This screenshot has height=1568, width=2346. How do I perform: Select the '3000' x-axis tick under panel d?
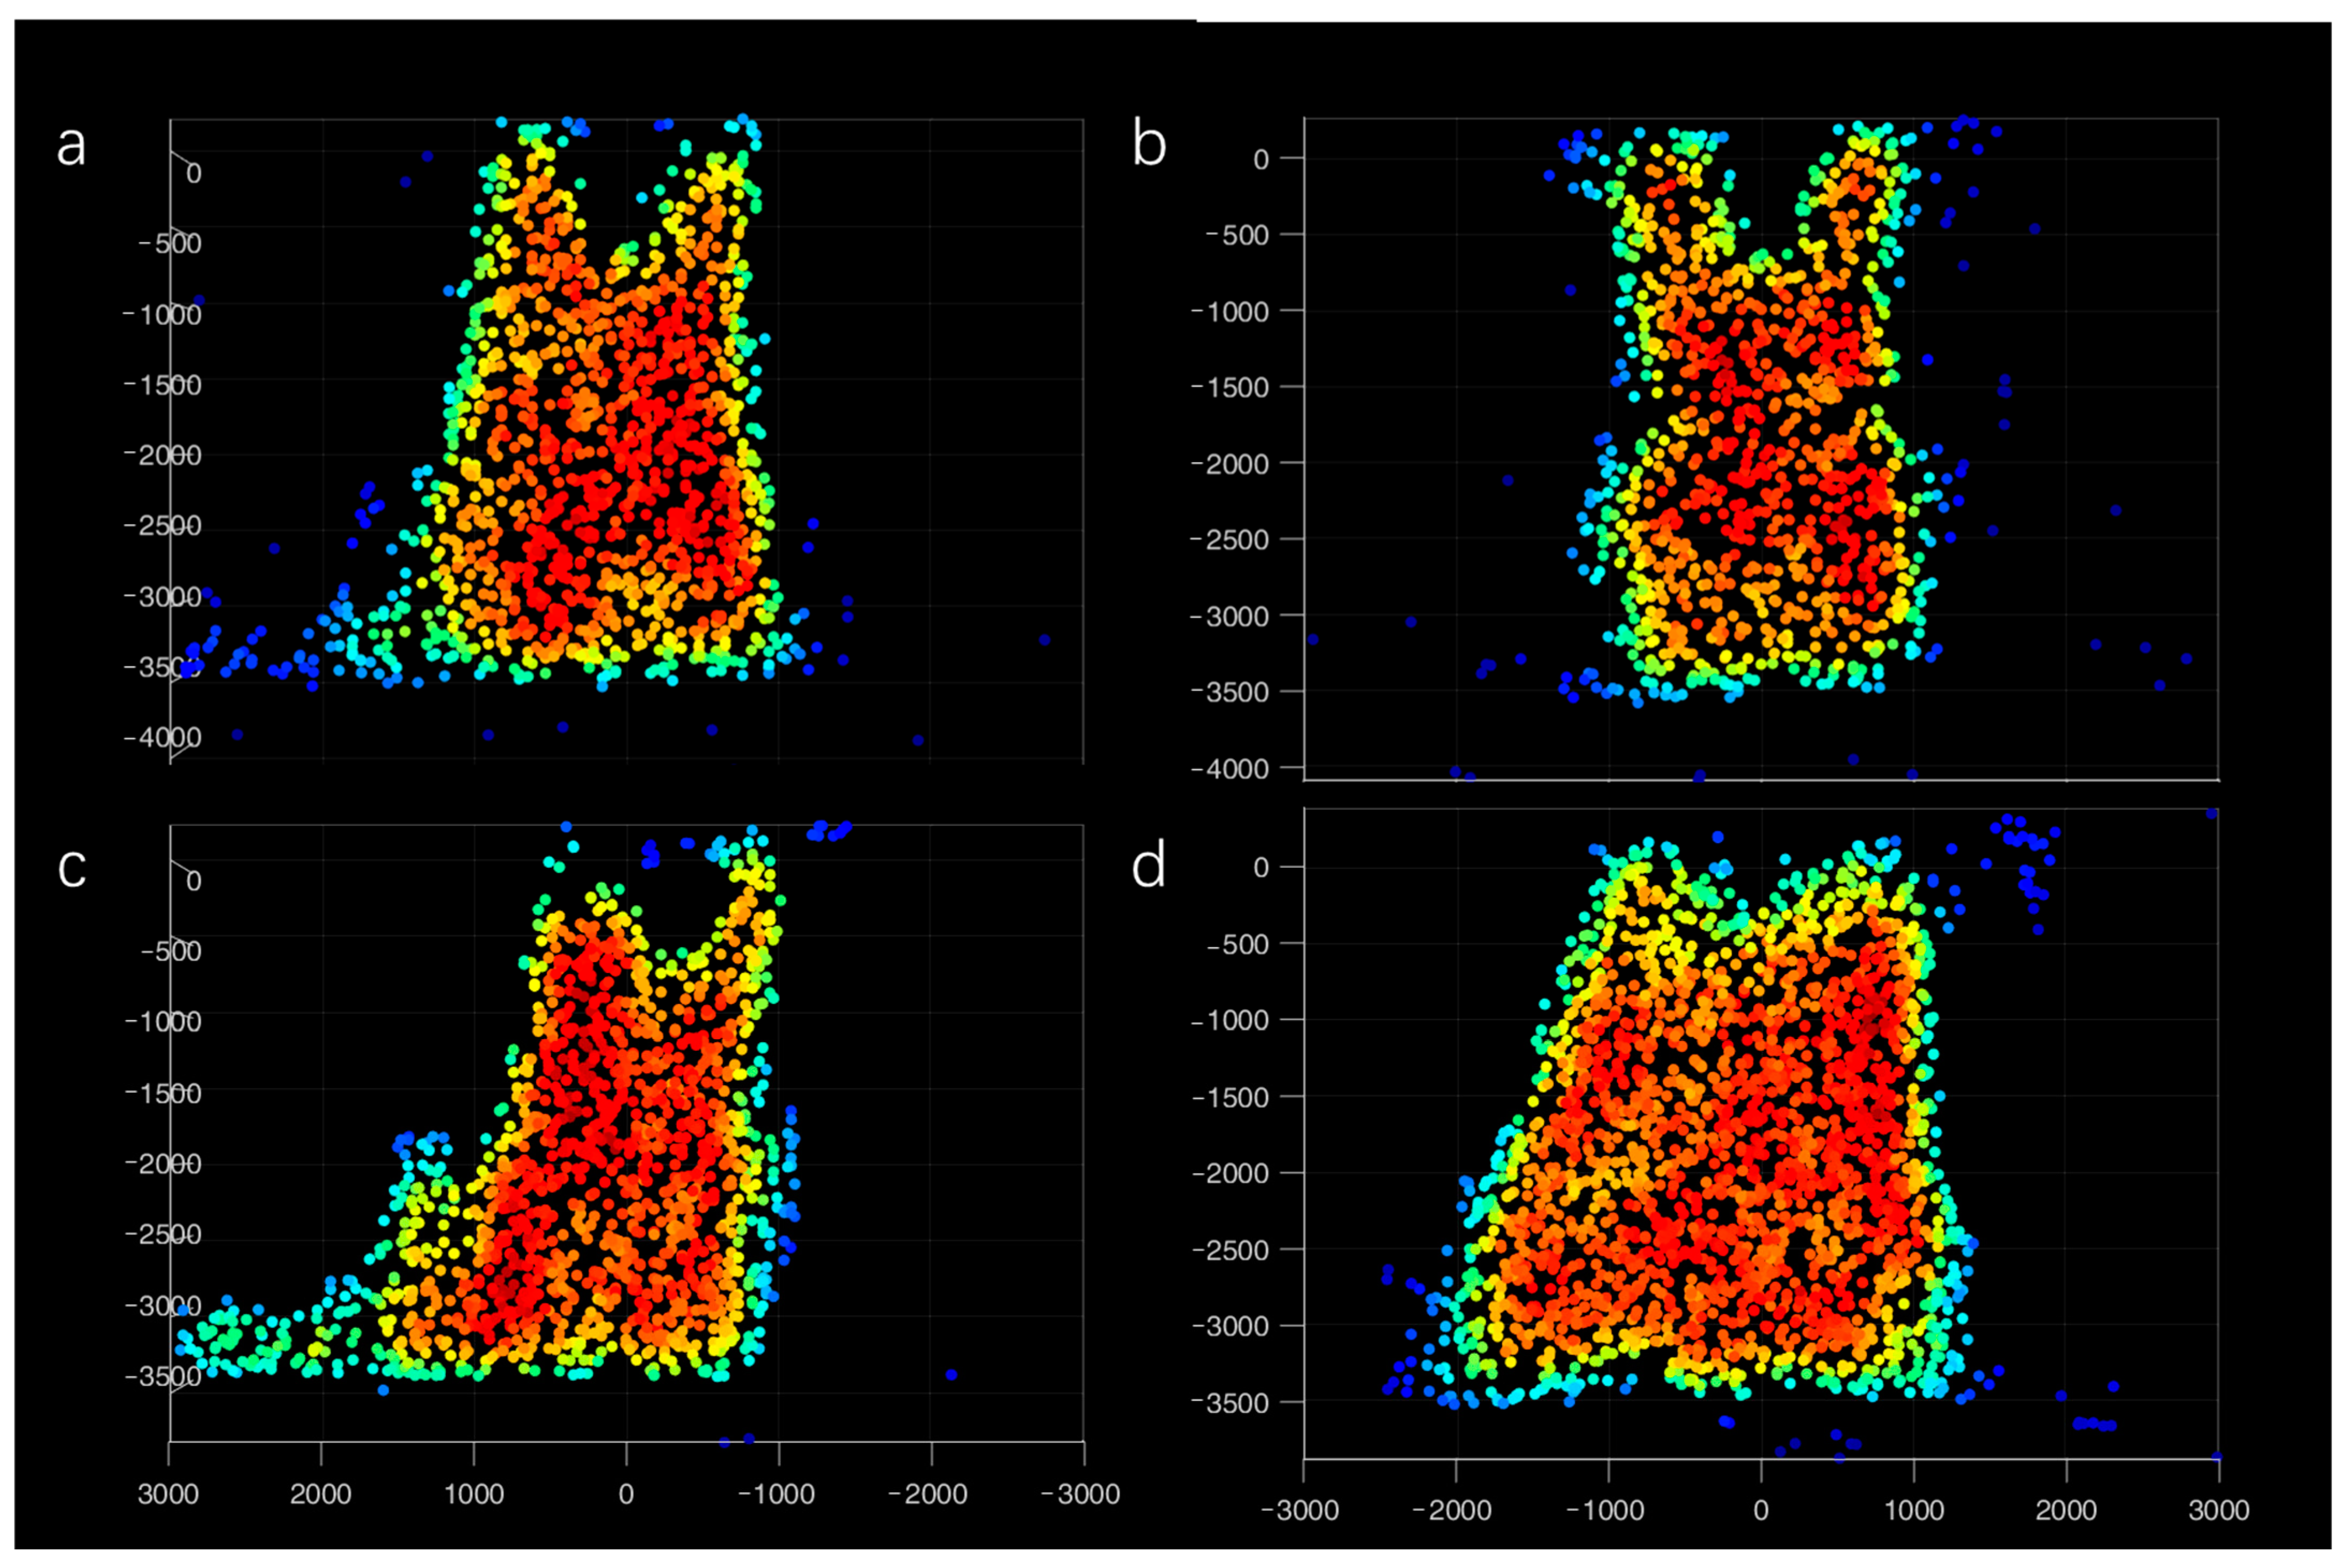pos(2219,1511)
